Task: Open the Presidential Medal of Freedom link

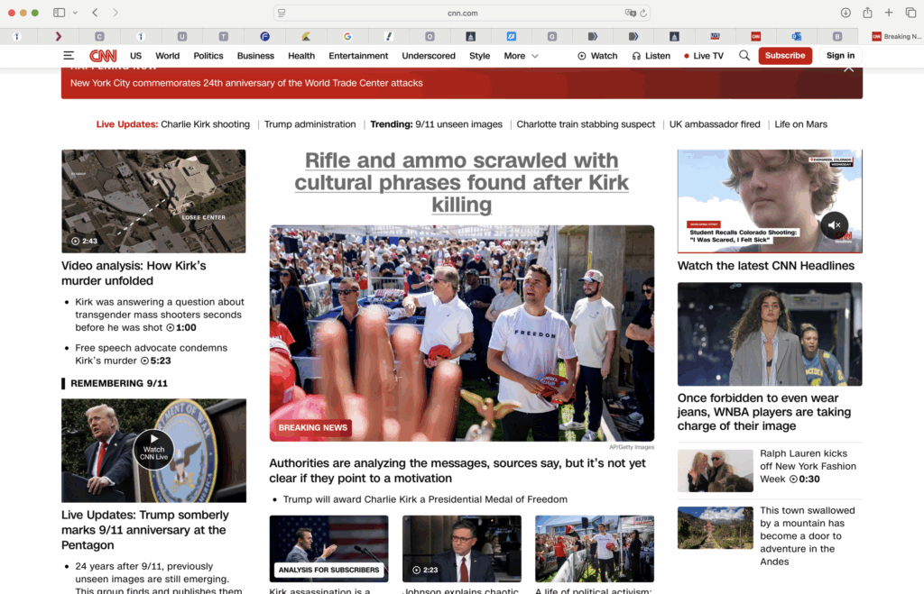Action: pos(425,499)
